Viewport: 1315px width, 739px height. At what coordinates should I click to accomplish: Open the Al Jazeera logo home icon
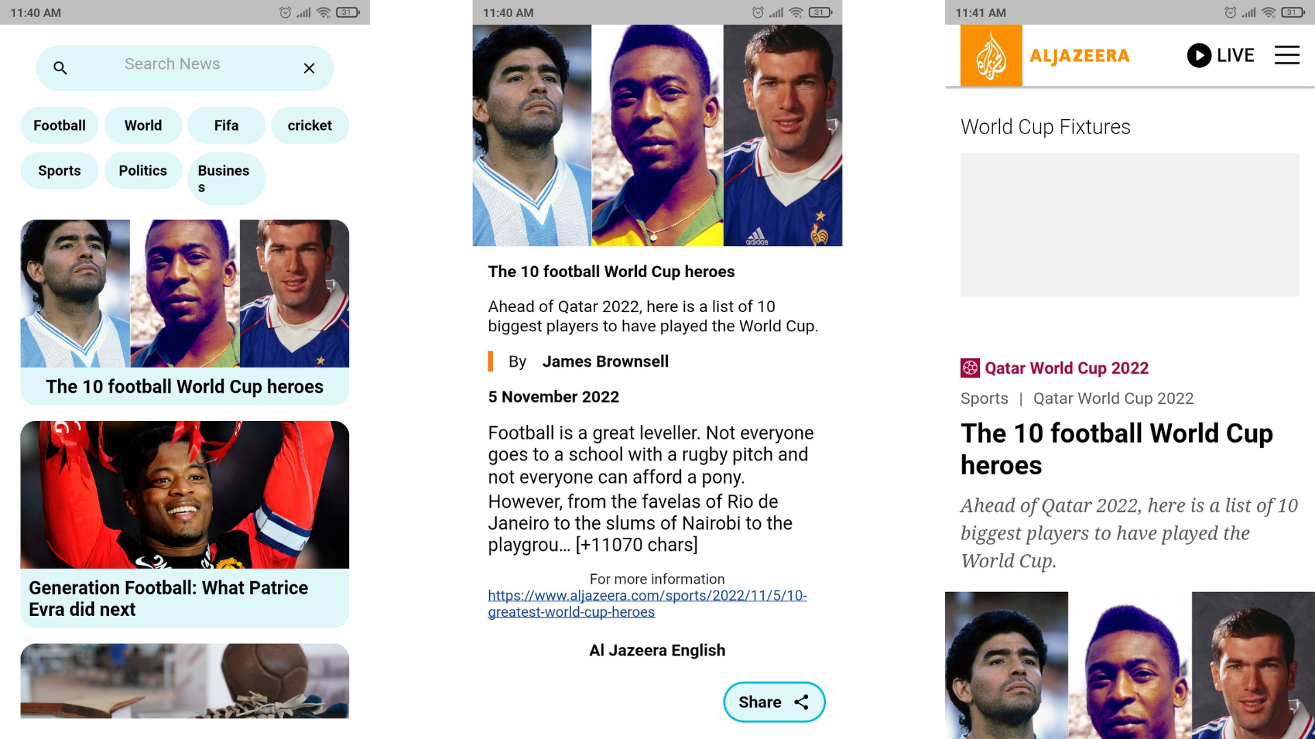point(991,55)
